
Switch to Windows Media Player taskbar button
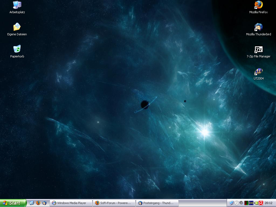tap(71, 203)
